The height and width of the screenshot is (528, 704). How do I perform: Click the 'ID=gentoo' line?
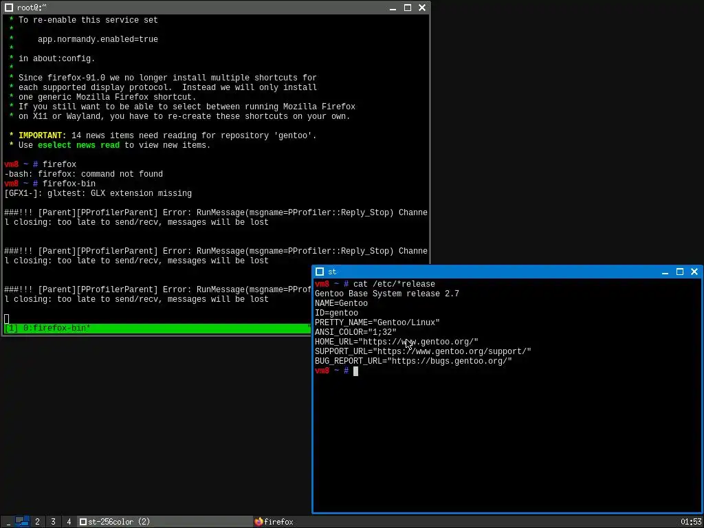[336, 313]
